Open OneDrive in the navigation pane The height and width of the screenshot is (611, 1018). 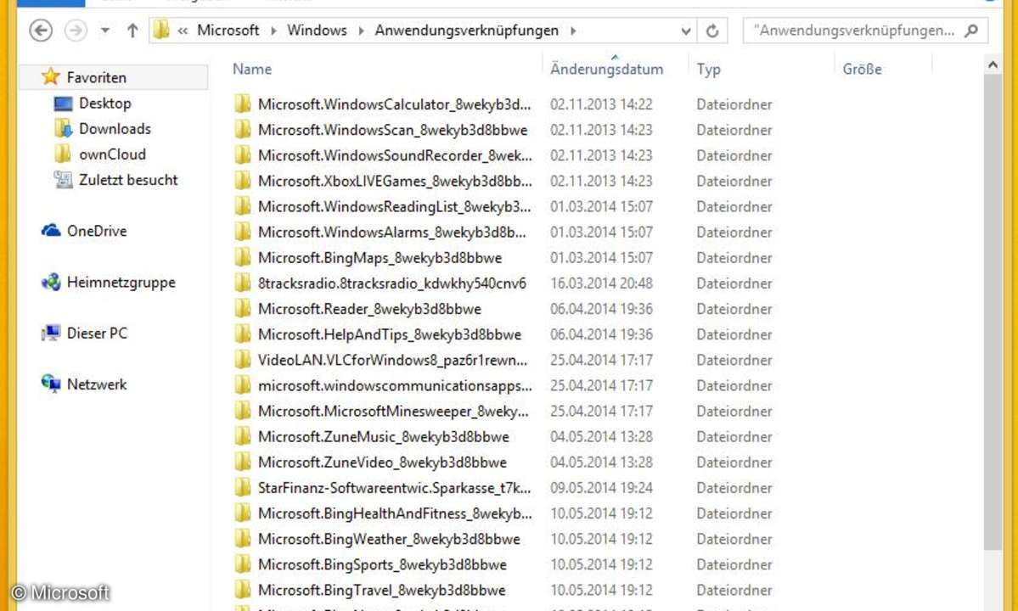(x=97, y=231)
